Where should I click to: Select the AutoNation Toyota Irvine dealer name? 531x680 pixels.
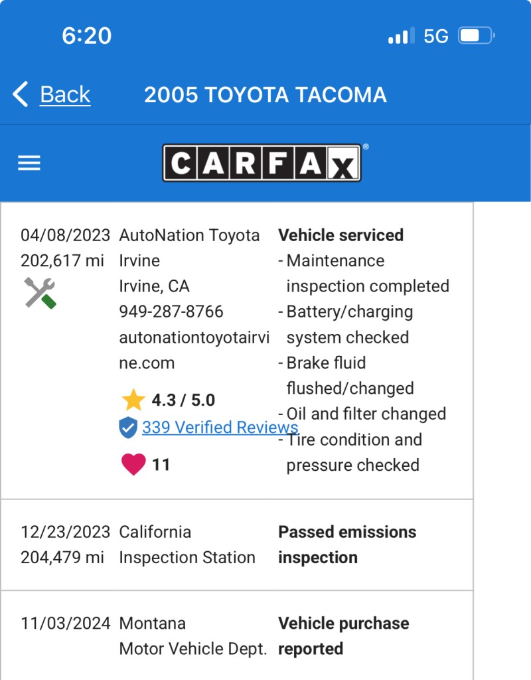(189, 248)
